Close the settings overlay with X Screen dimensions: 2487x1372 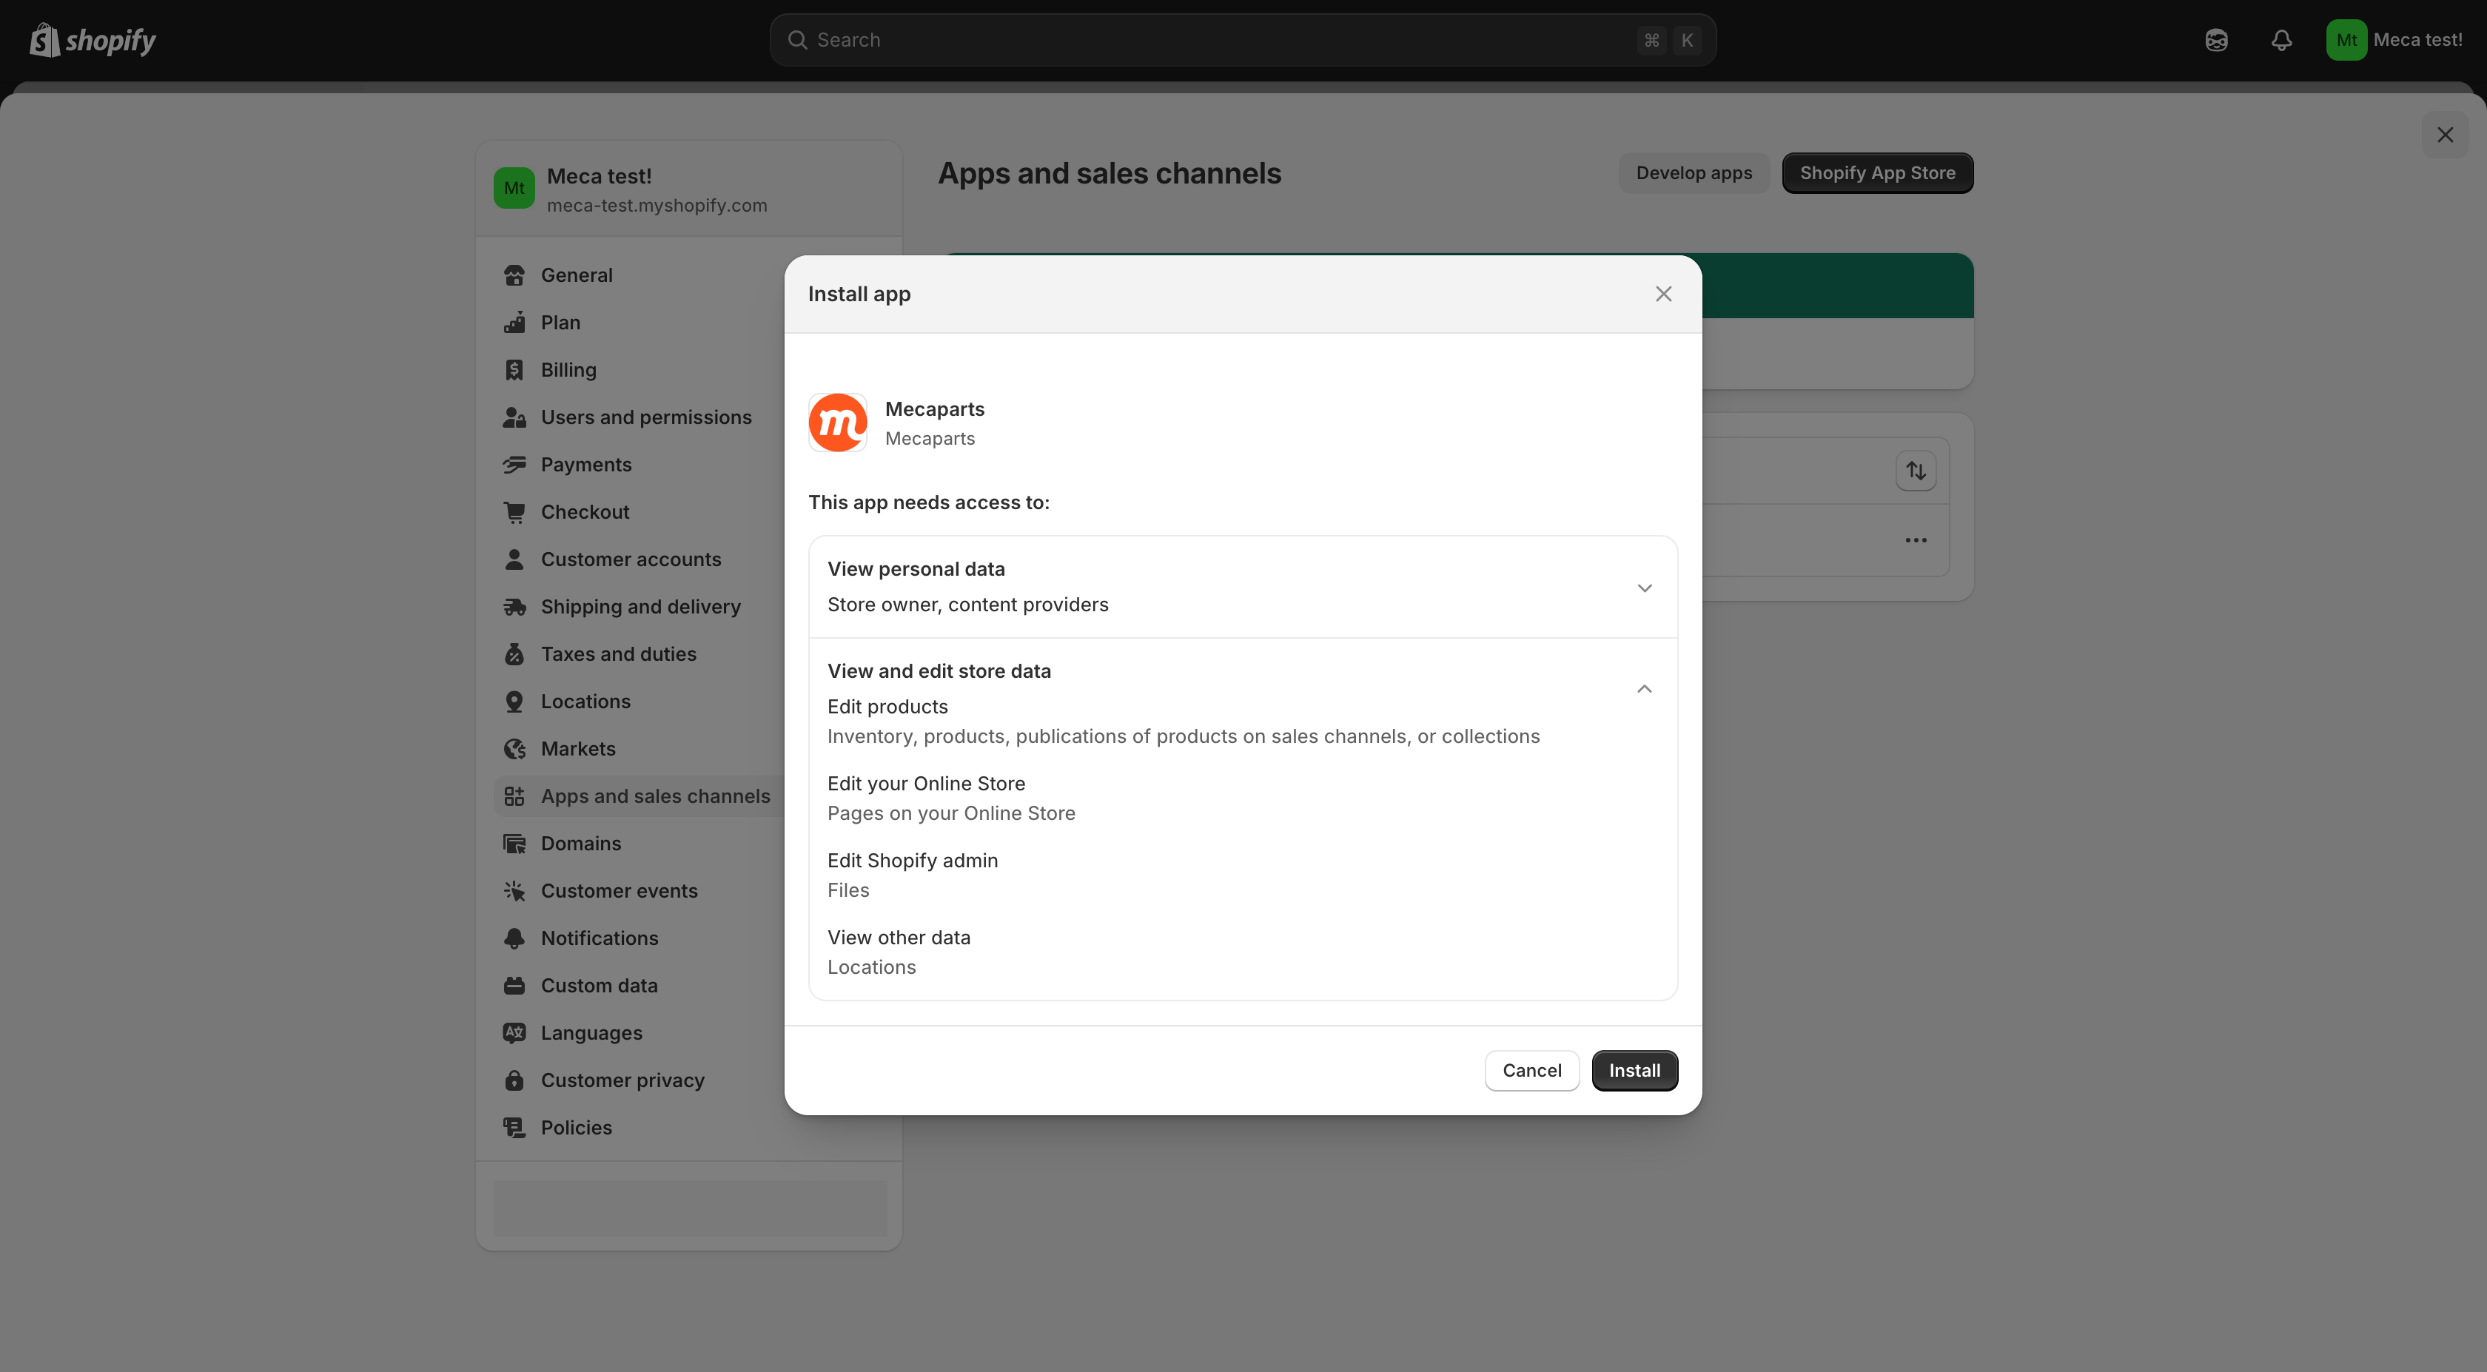(x=2445, y=134)
